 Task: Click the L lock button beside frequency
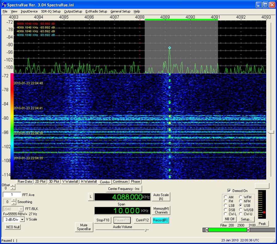(90, 197)
